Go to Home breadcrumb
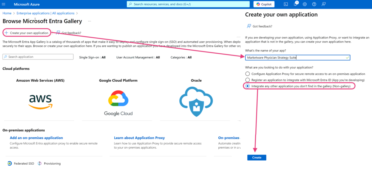The height and width of the screenshot is (169, 372). [7, 13]
